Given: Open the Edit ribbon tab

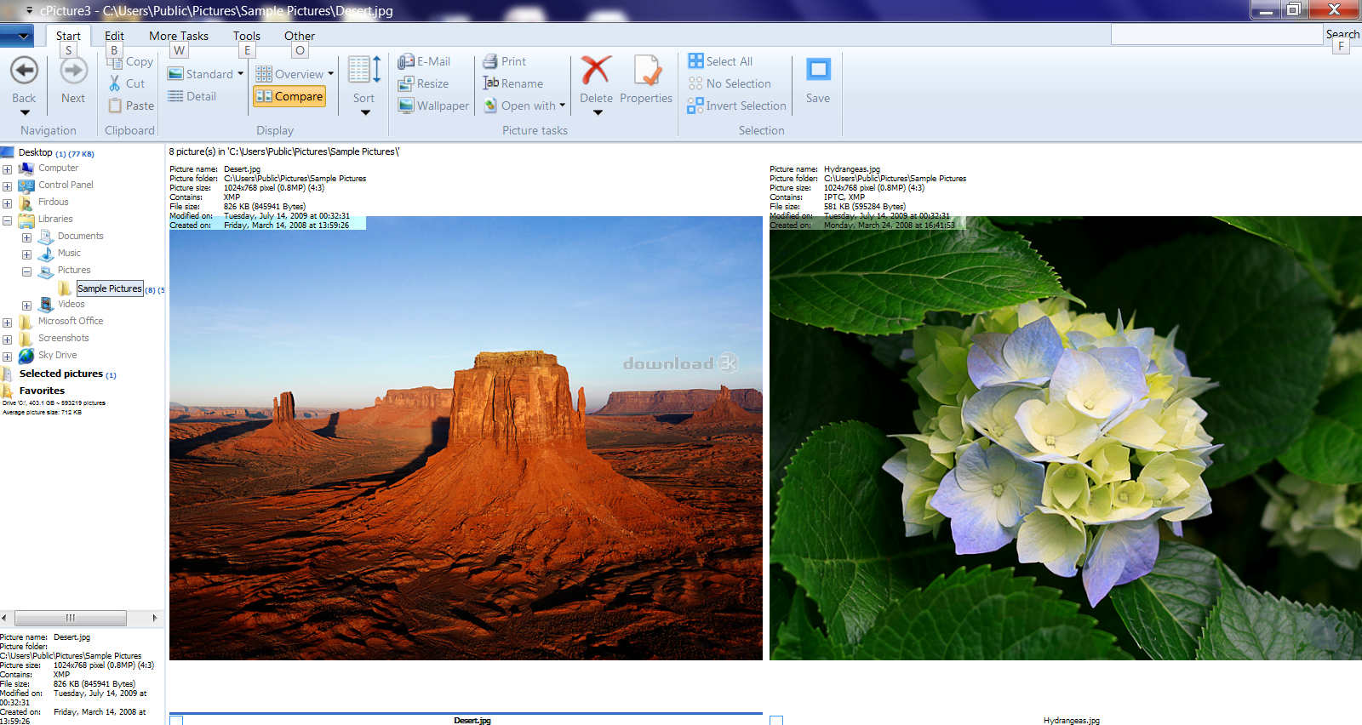Looking at the screenshot, I should coord(114,36).
